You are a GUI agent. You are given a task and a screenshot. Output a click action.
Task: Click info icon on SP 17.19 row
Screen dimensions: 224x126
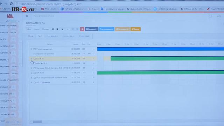(x=93, y=82)
